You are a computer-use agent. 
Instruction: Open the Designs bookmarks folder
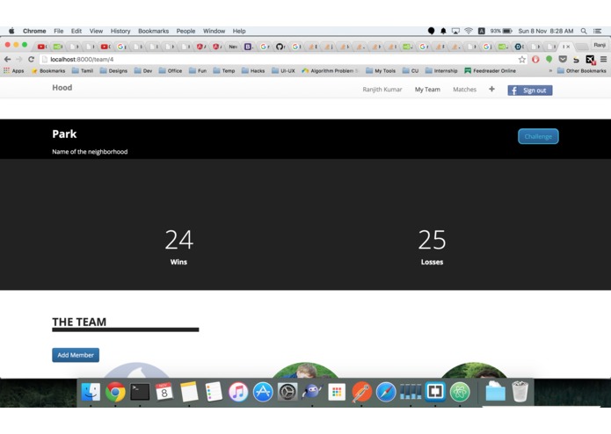coord(113,71)
